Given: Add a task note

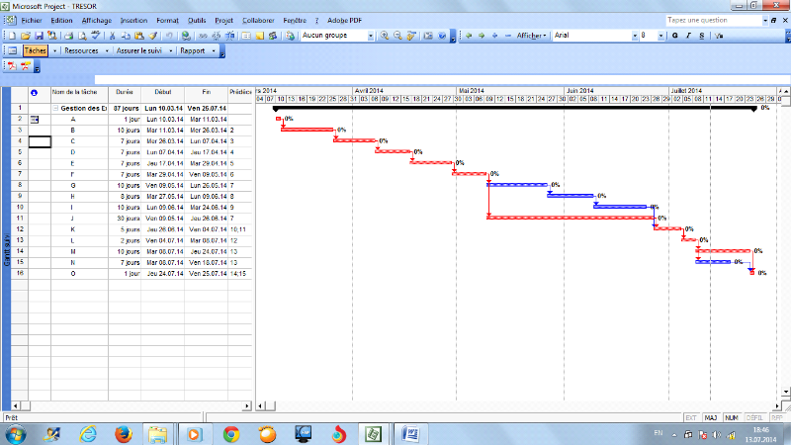Looking at the screenshot, I should [x=259, y=36].
